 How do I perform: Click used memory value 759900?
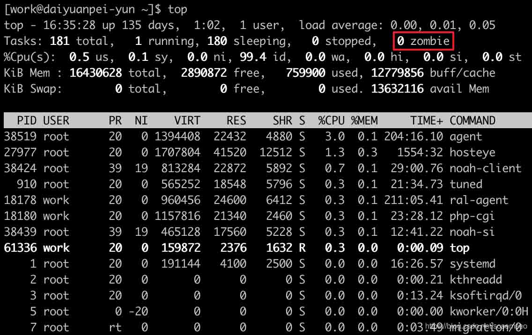tap(305, 73)
